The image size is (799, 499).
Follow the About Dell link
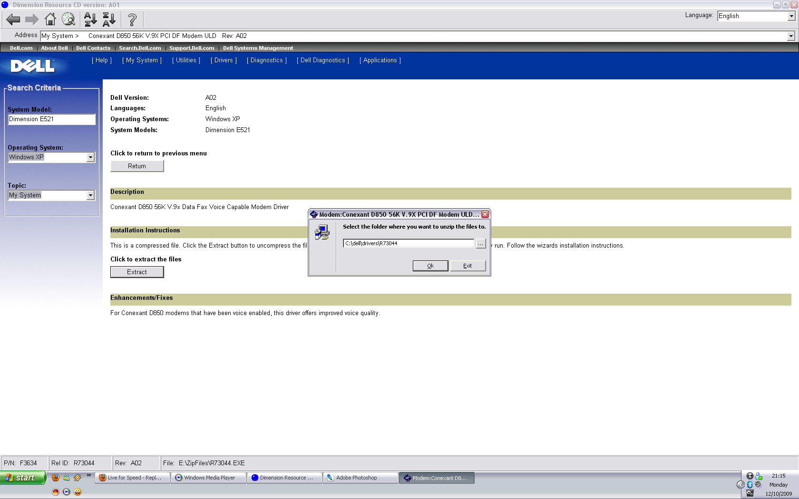[x=54, y=48]
